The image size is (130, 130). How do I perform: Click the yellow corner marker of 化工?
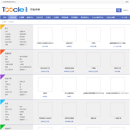click(x=3, y=27)
